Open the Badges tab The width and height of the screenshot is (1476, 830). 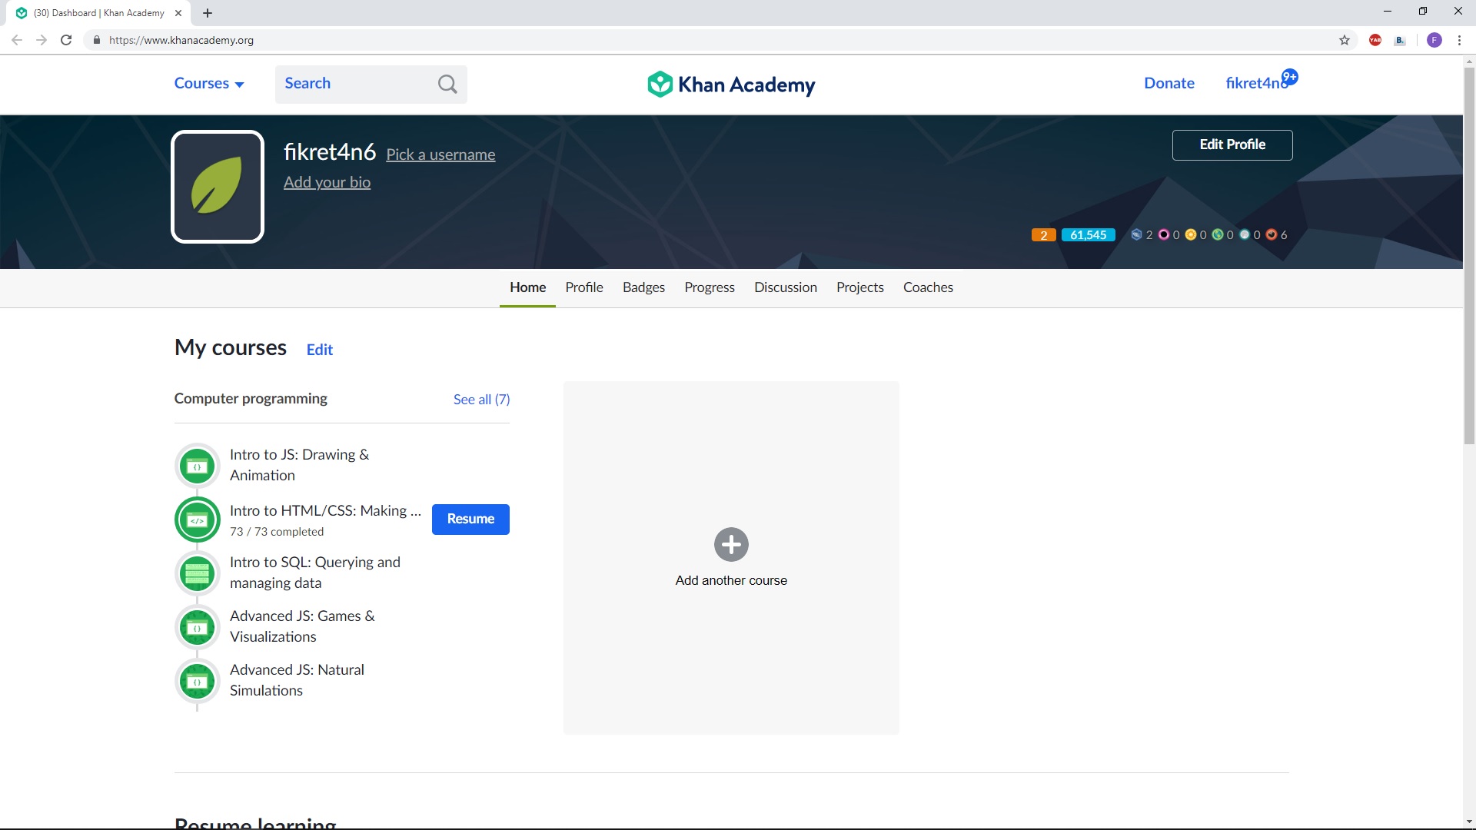click(x=643, y=287)
